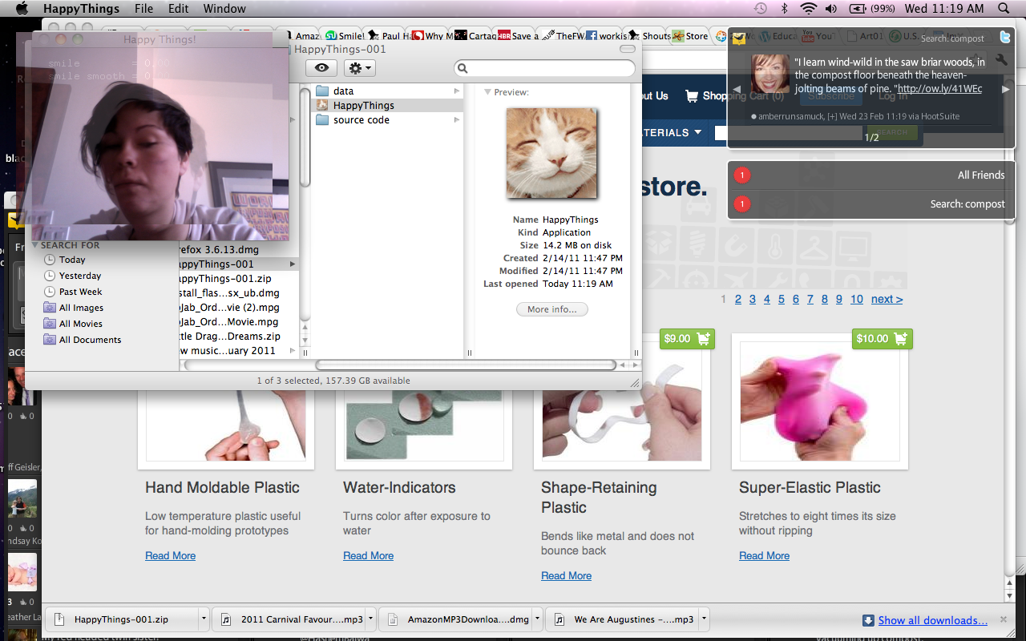Click Show all downloads link
Viewport: 1026px width, 641px height.
[932, 620]
